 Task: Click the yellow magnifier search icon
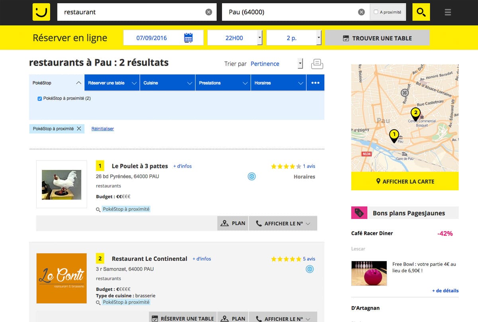[x=421, y=12]
